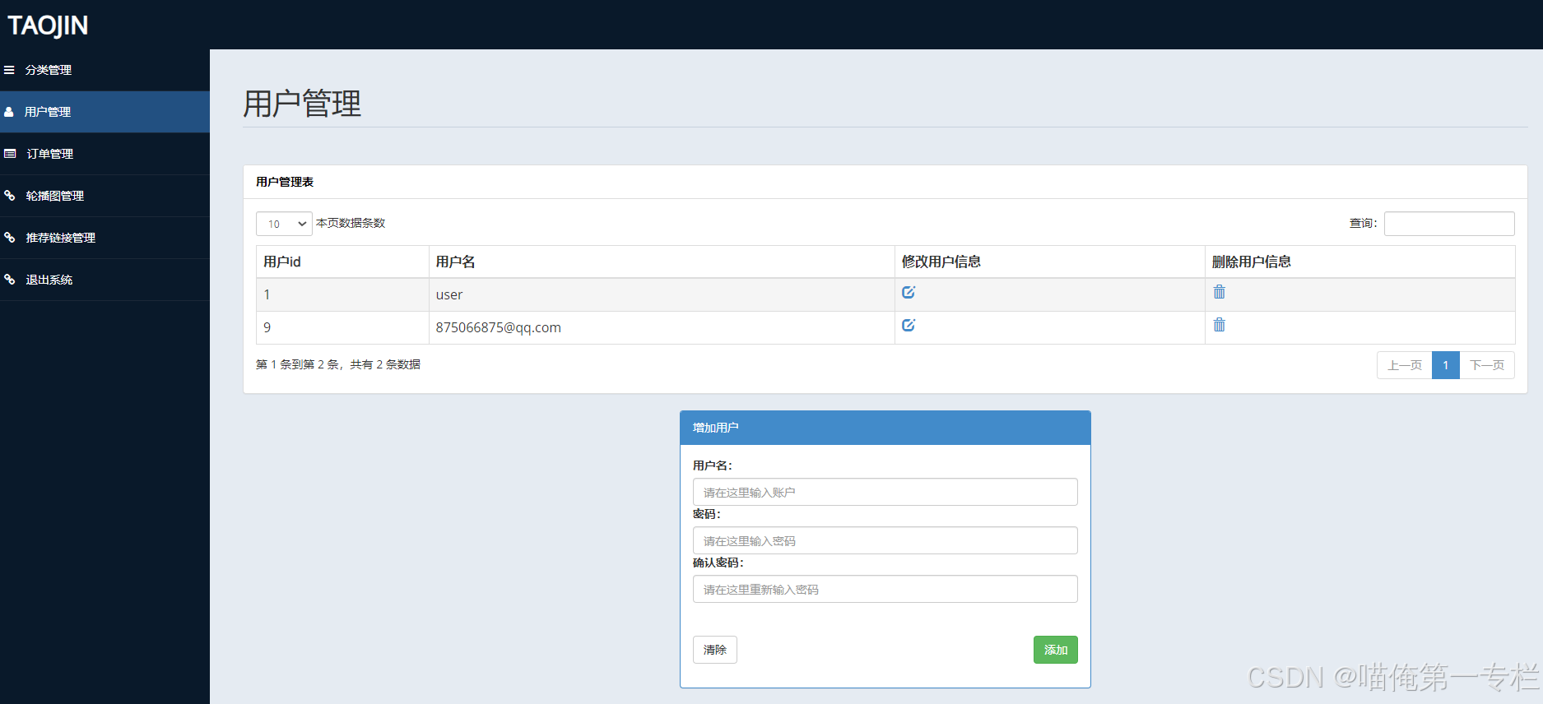This screenshot has width=1543, height=704.
Task: Click the link icon beside 推荐链接管理
Action: point(10,238)
